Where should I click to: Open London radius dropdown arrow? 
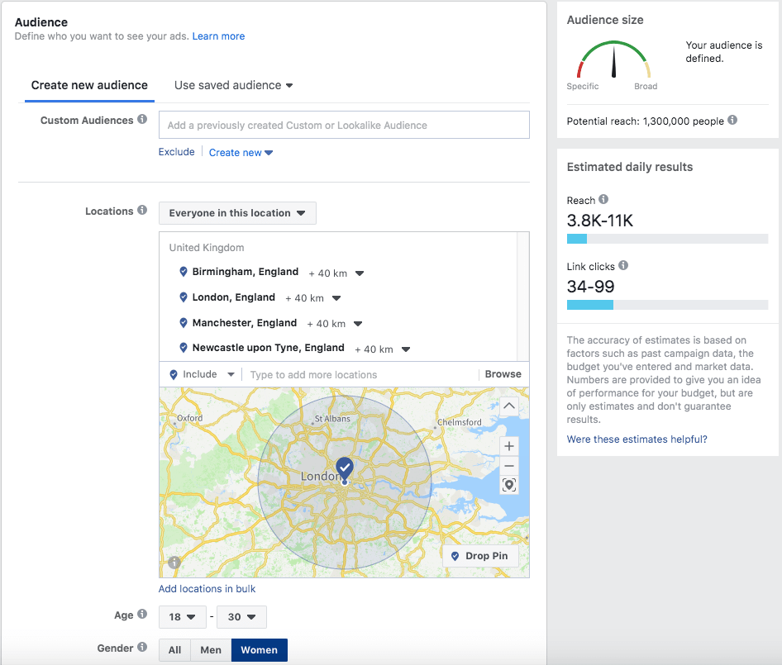coord(336,298)
